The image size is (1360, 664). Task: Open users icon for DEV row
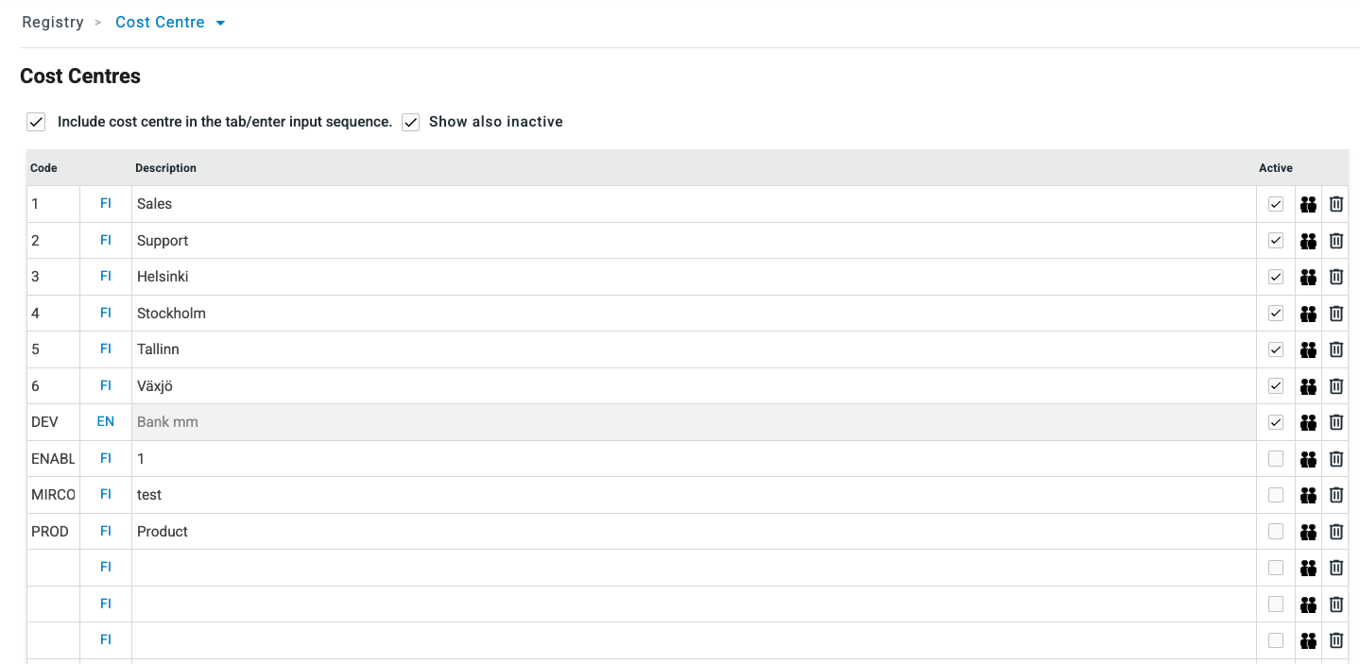(x=1308, y=422)
